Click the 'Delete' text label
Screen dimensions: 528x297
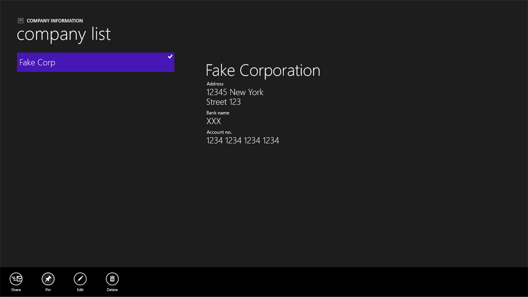pyautogui.click(x=112, y=290)
